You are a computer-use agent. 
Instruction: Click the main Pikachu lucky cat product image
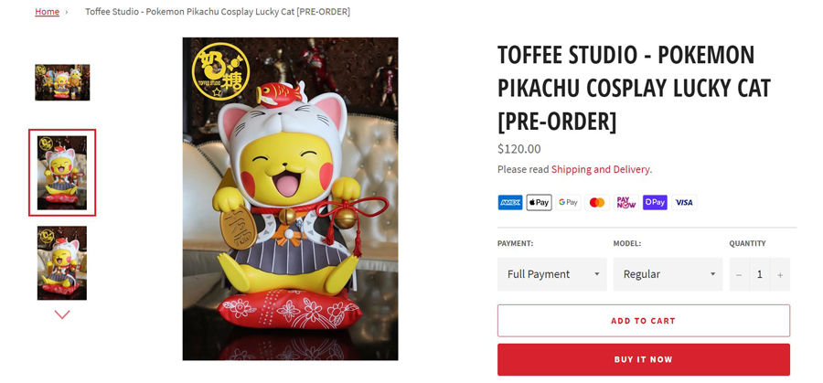[290, 198]
